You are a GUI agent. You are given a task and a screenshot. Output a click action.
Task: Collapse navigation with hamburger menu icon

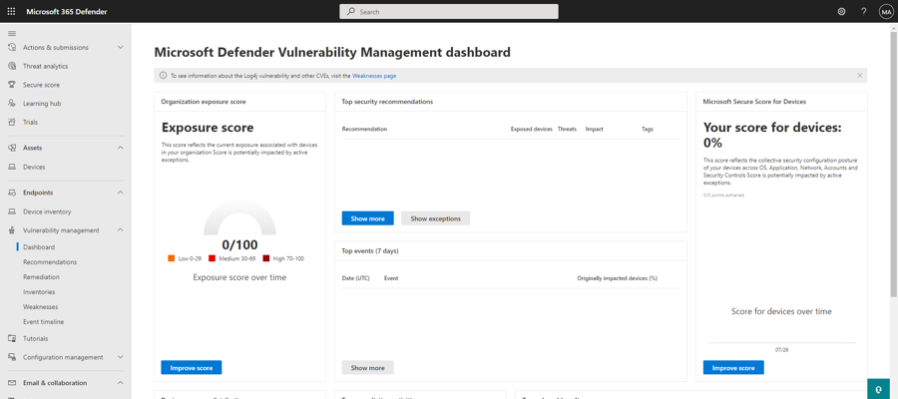click(11, 33)
